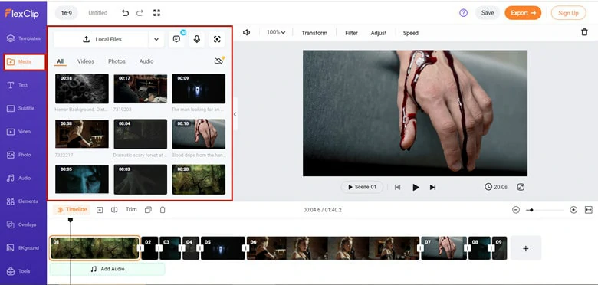Open the Audio sidebar section
This screenshot has height=285, width=598.
19,178
